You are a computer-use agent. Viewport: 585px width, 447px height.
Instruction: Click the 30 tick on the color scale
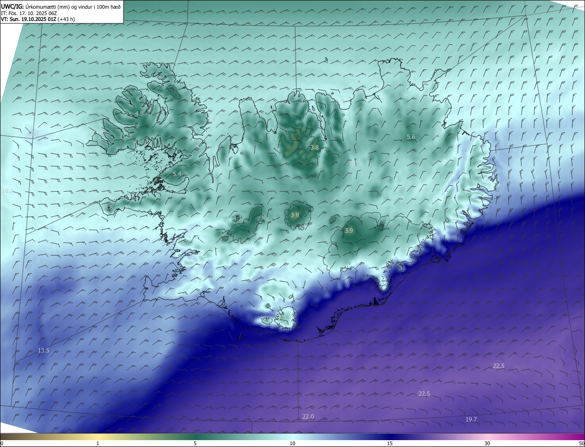487,443
